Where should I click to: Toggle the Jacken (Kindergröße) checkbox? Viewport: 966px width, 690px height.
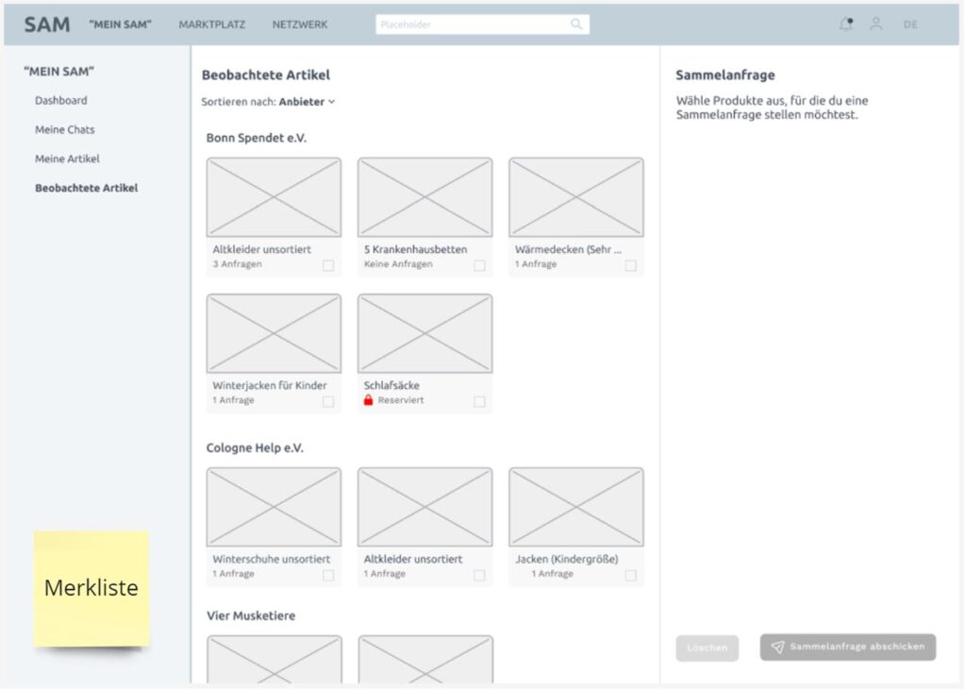pos(630,575)
